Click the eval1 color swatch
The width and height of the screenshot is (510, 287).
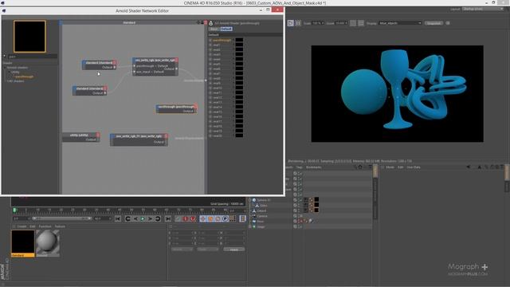239,45
